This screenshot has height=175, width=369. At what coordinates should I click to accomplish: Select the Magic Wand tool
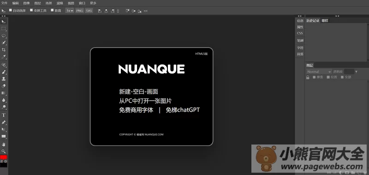click(4, 42)
